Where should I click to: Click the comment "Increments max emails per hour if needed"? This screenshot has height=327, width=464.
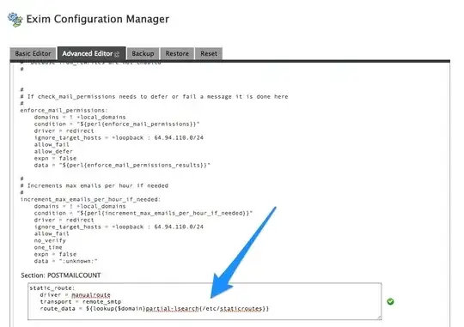95,185
